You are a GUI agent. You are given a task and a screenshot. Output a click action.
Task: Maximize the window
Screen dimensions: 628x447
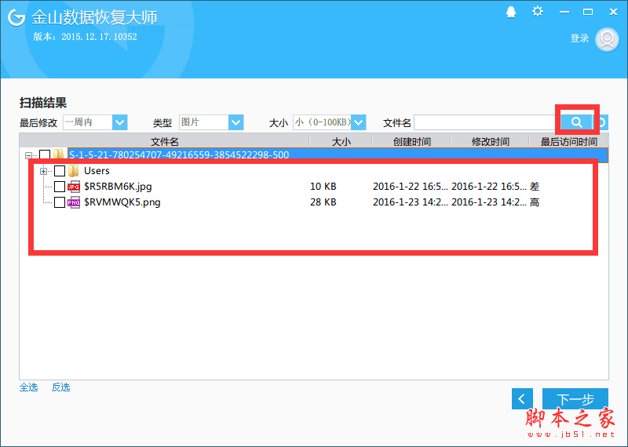coord(588,12)
